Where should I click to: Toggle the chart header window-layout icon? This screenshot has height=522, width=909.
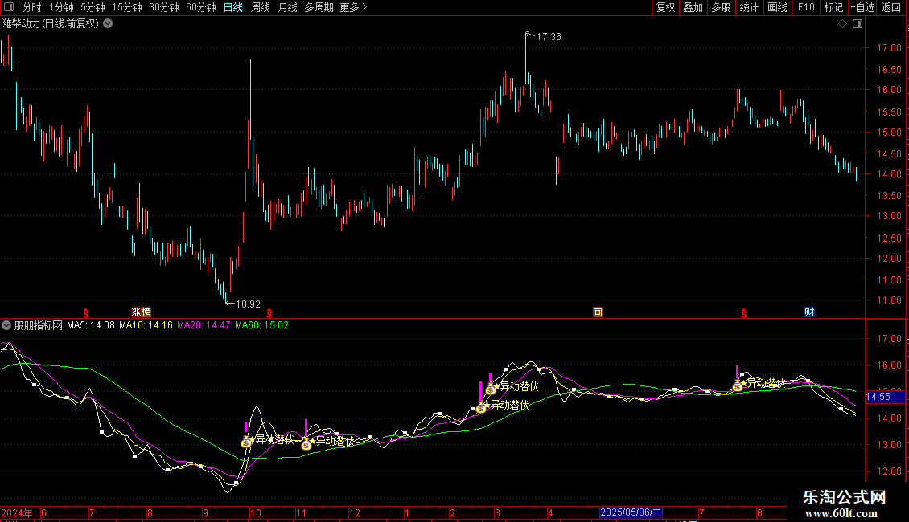858,24
